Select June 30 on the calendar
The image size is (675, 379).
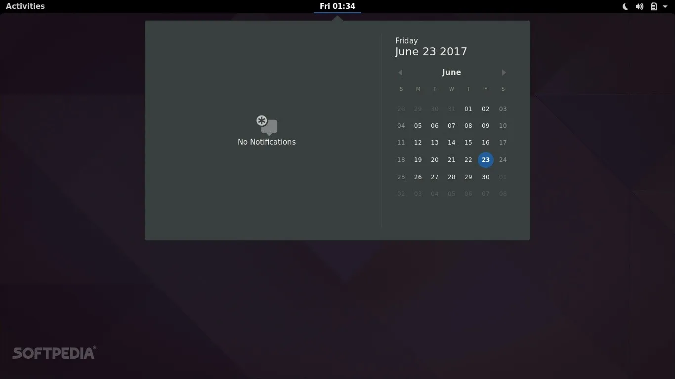coord(485,177)
